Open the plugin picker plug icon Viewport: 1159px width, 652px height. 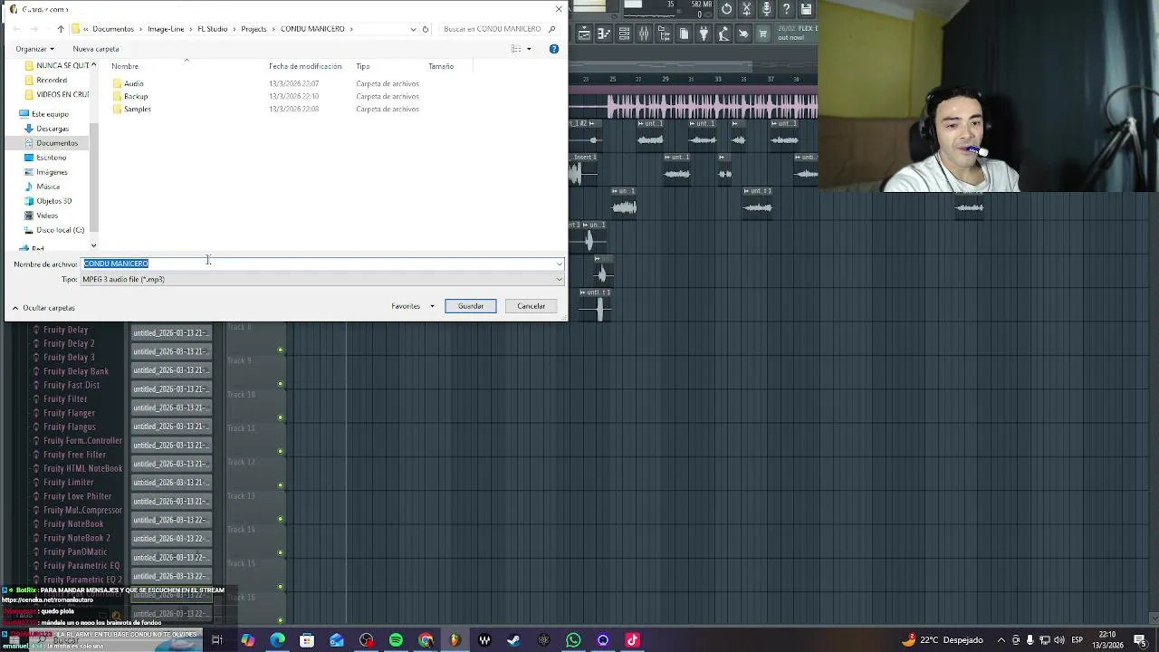[x=704, y=34]
